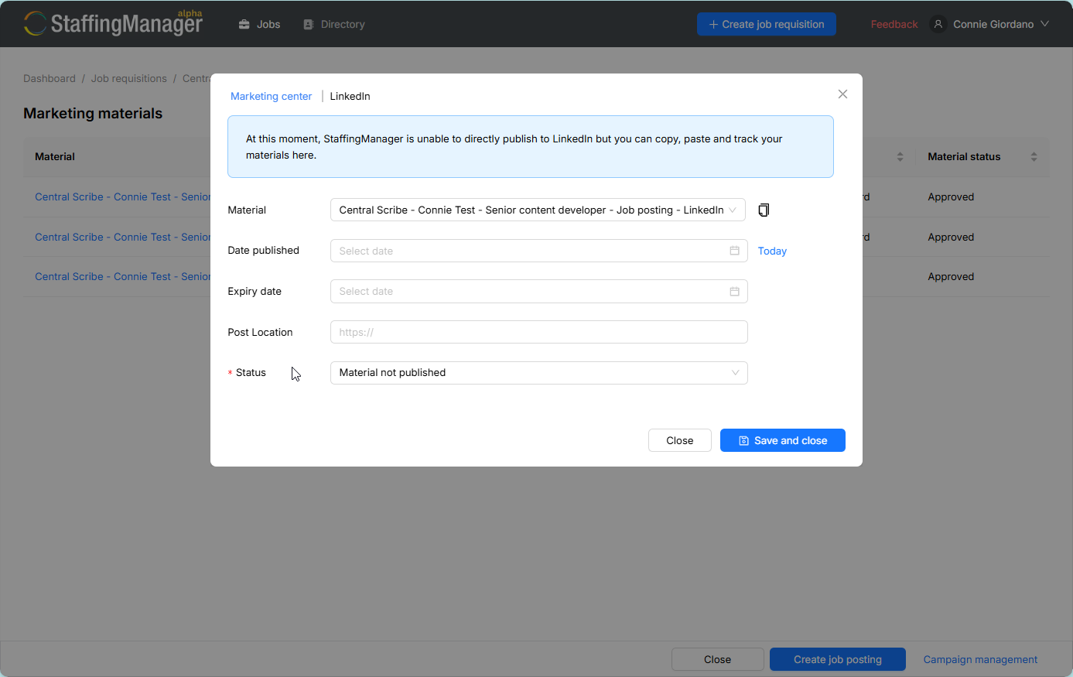Select the LinkedIn tab
Screen dimensions: 1073x677
350,97
